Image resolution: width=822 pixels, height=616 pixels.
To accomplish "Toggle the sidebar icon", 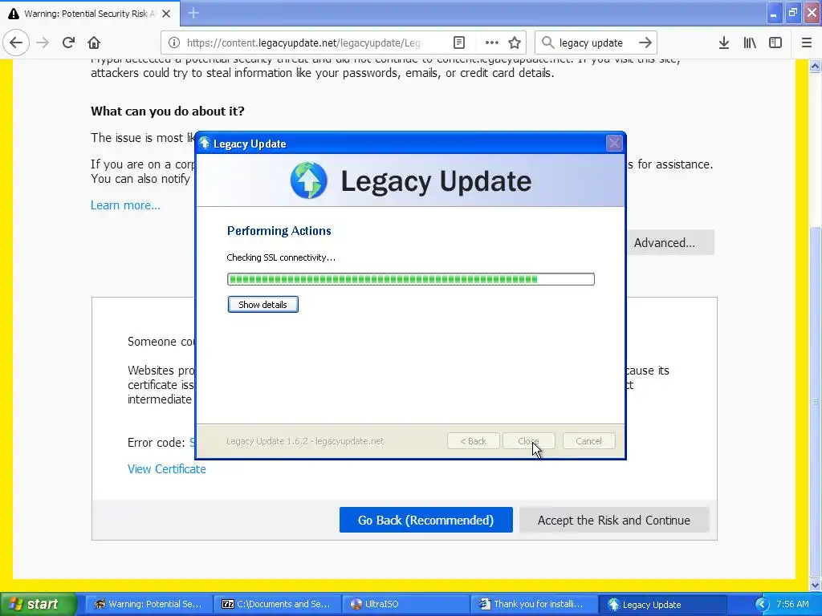I will [x=775, y=43].
